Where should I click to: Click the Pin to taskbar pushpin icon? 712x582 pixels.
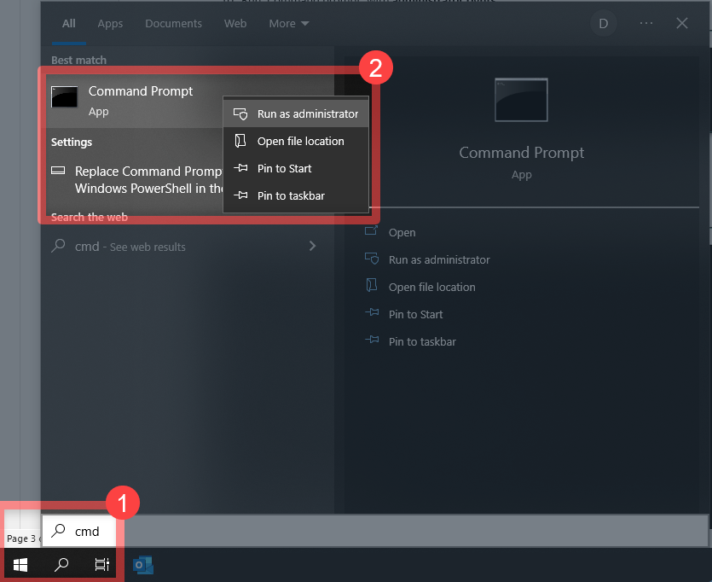click(x=240, y=195)
